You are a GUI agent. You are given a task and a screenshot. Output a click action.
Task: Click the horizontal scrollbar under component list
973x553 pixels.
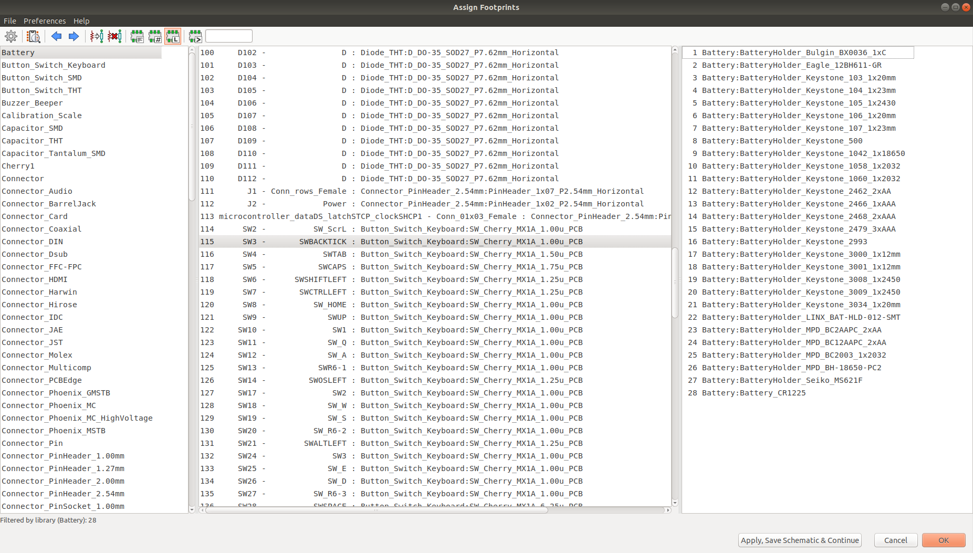point(376,510)
